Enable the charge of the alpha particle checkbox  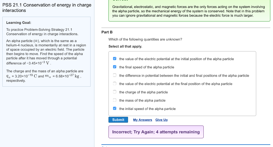point(114,92)
